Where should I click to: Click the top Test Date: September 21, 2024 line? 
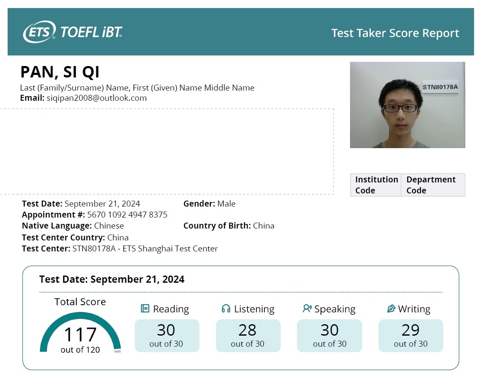click(81, 204)
